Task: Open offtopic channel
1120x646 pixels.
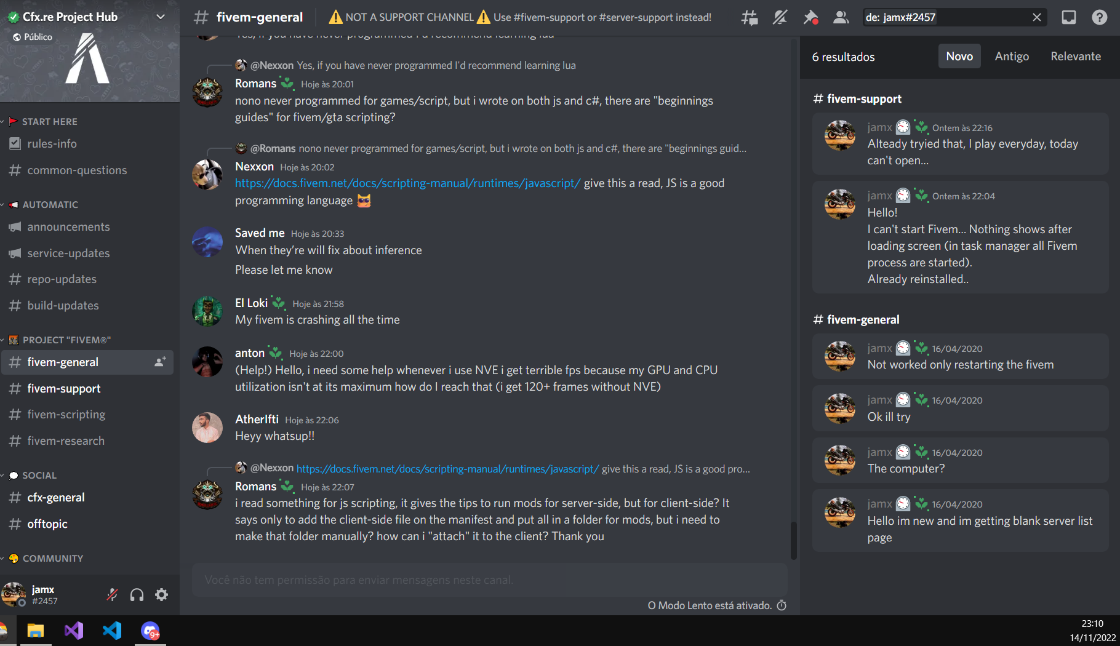Action: 87,524
